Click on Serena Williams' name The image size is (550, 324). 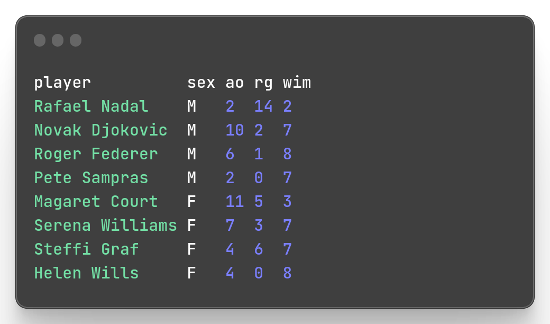tap(105, 226)
